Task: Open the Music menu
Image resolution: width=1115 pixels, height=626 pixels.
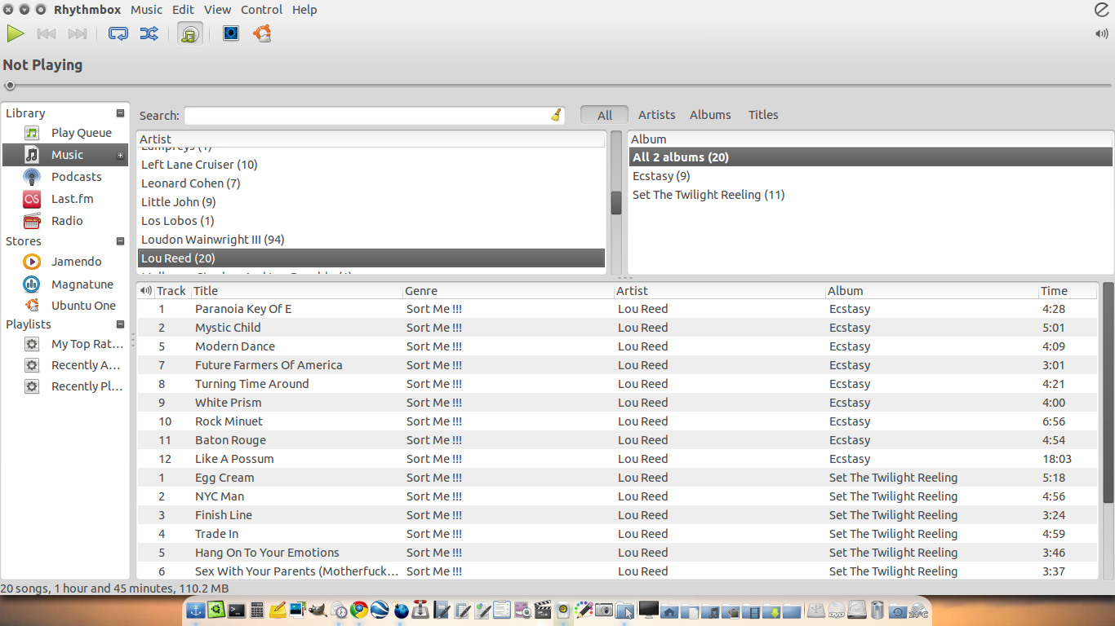Action: tap(147, 10)
